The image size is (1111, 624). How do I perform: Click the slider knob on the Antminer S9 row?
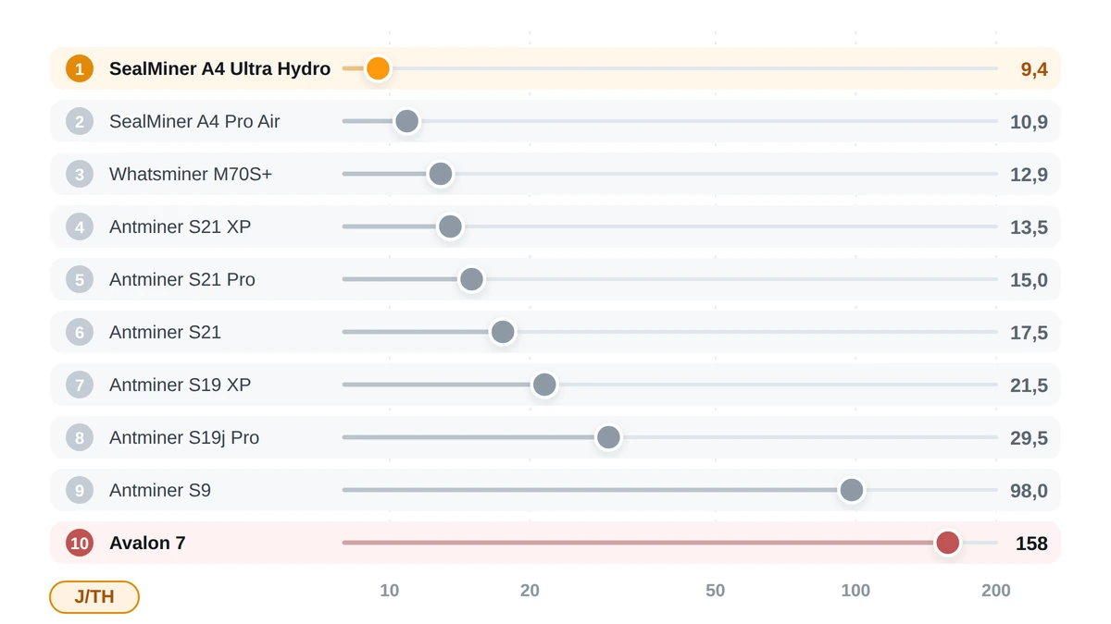[852, 490]
